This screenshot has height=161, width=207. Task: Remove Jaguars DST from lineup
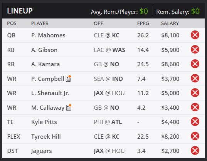[195, 151]
